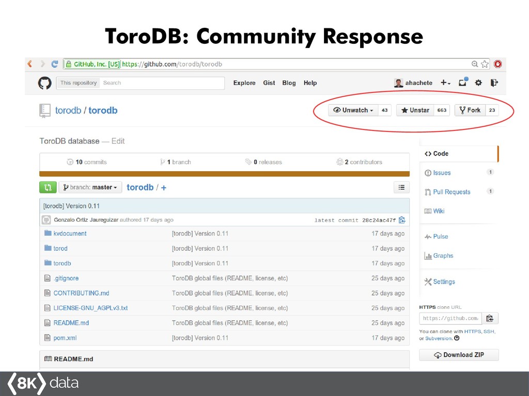Open Help in the top menu

(x=310, y=83)
